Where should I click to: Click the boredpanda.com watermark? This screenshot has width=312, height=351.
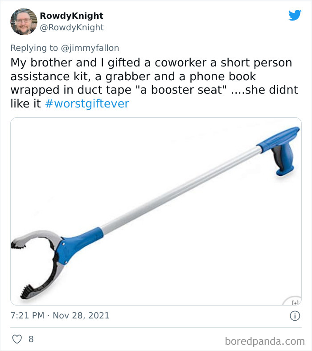[265, 341]
